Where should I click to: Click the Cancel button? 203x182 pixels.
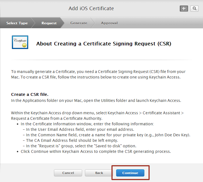point(68,173)
